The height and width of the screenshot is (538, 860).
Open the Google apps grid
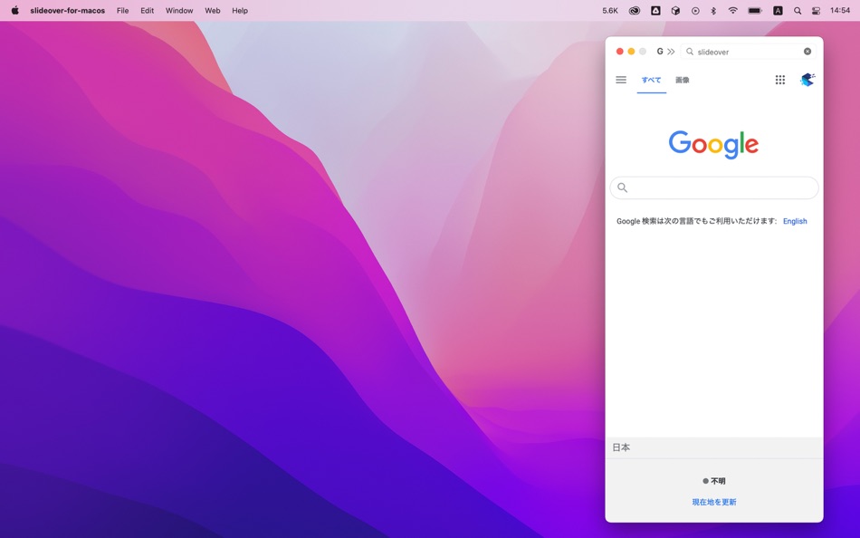pyautogui.click(x=780, y=80)
